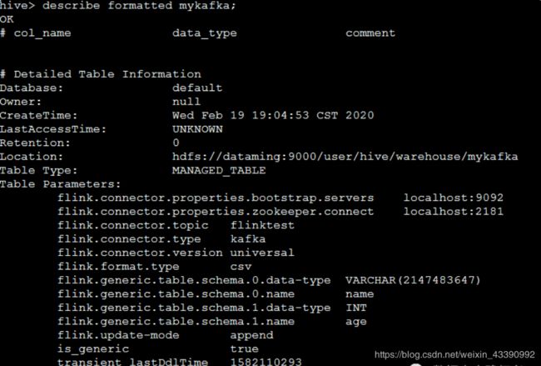Click the 'append' update-mode value
The height and width of the screenshot is (366, 541).
pos(251,334)
